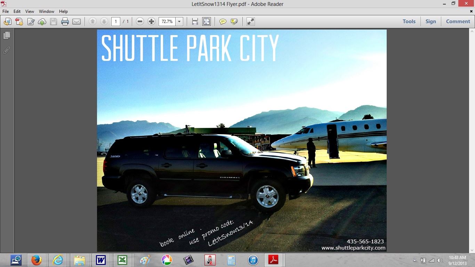Open File Explorer from the taskbar
The width and height of the screenshot is (475, 267).
(x=79, y=260)
